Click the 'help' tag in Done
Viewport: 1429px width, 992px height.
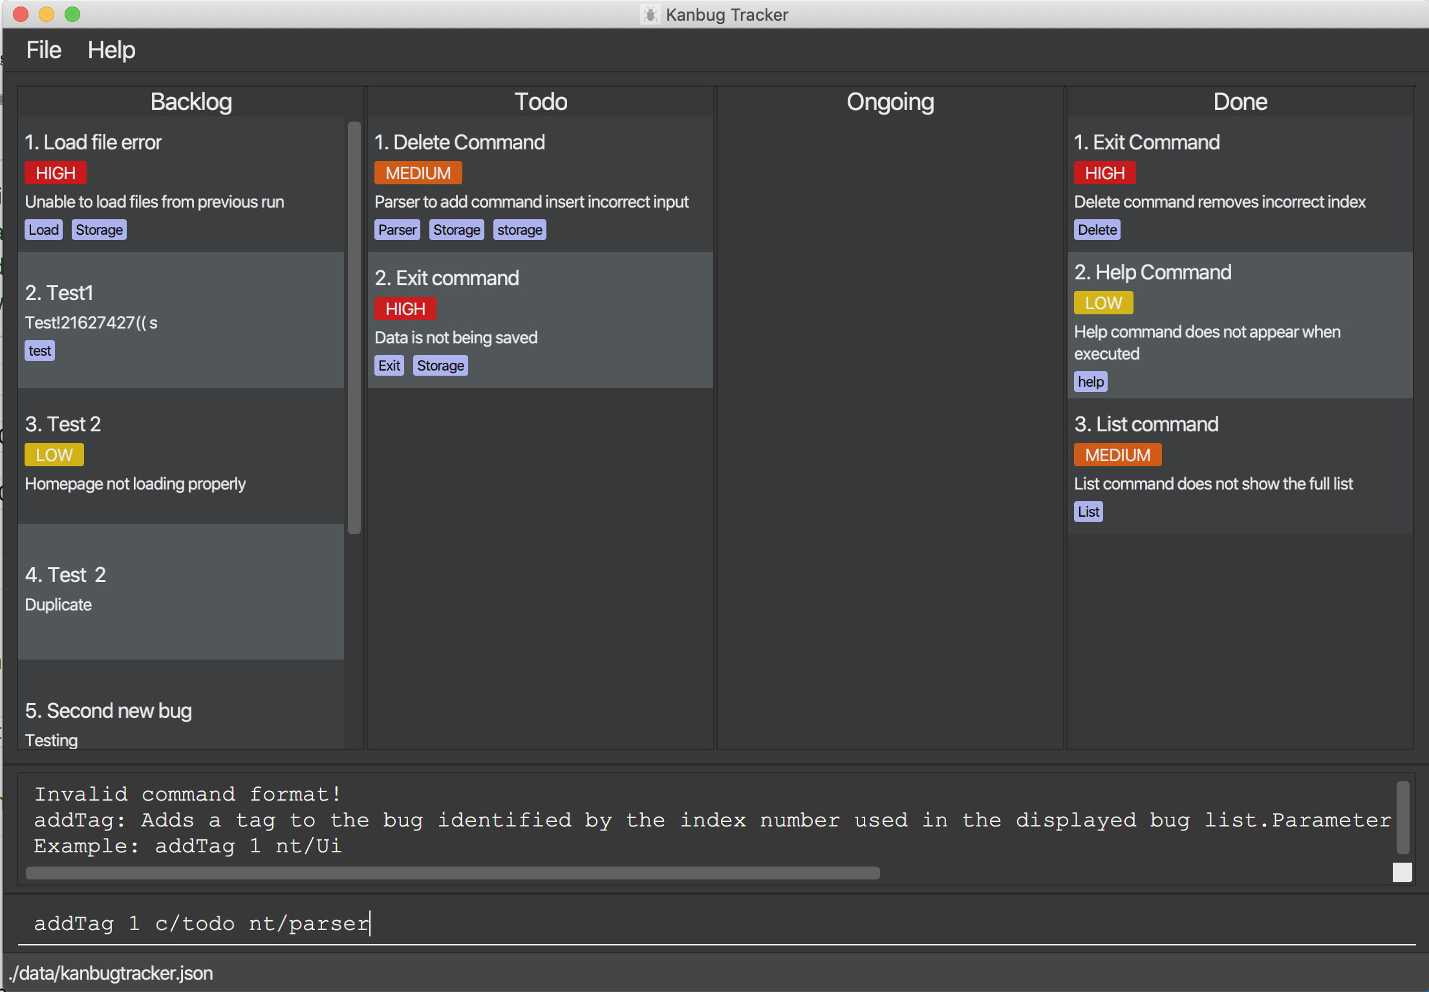point(1091,382)
